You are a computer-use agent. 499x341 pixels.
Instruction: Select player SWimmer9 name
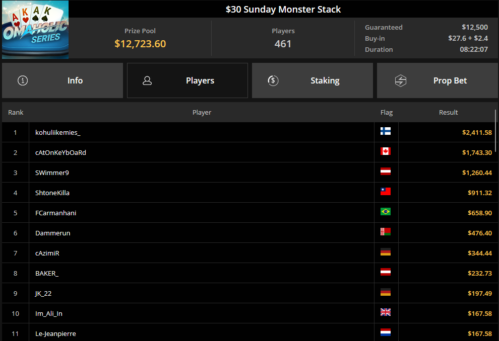click(x=52, y=173)
